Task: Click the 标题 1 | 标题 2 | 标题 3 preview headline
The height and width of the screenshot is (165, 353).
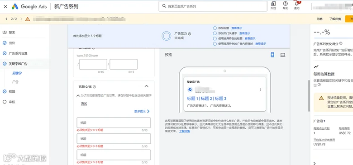Action: tap(207, 99)
